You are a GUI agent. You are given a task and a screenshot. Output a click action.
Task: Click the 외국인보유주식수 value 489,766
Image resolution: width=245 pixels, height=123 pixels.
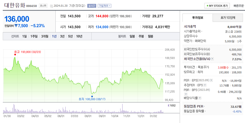237,54
